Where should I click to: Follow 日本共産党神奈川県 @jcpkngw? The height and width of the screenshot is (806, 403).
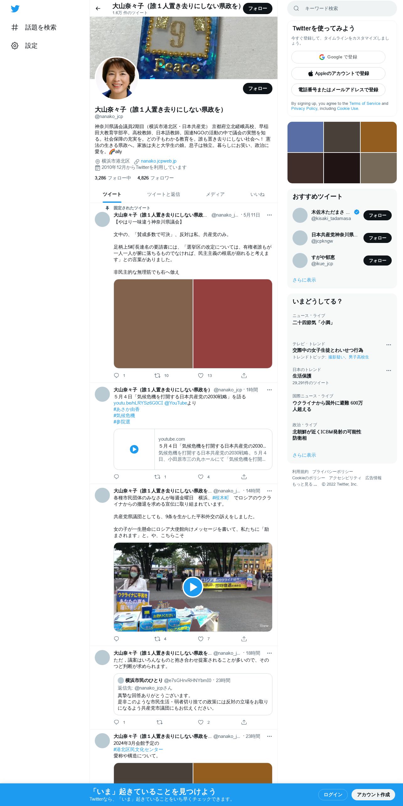click(x=378, y=238)
